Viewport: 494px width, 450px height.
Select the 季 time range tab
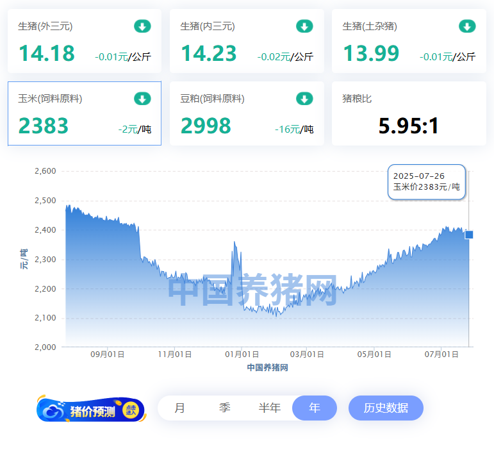(x=225, y=408)
